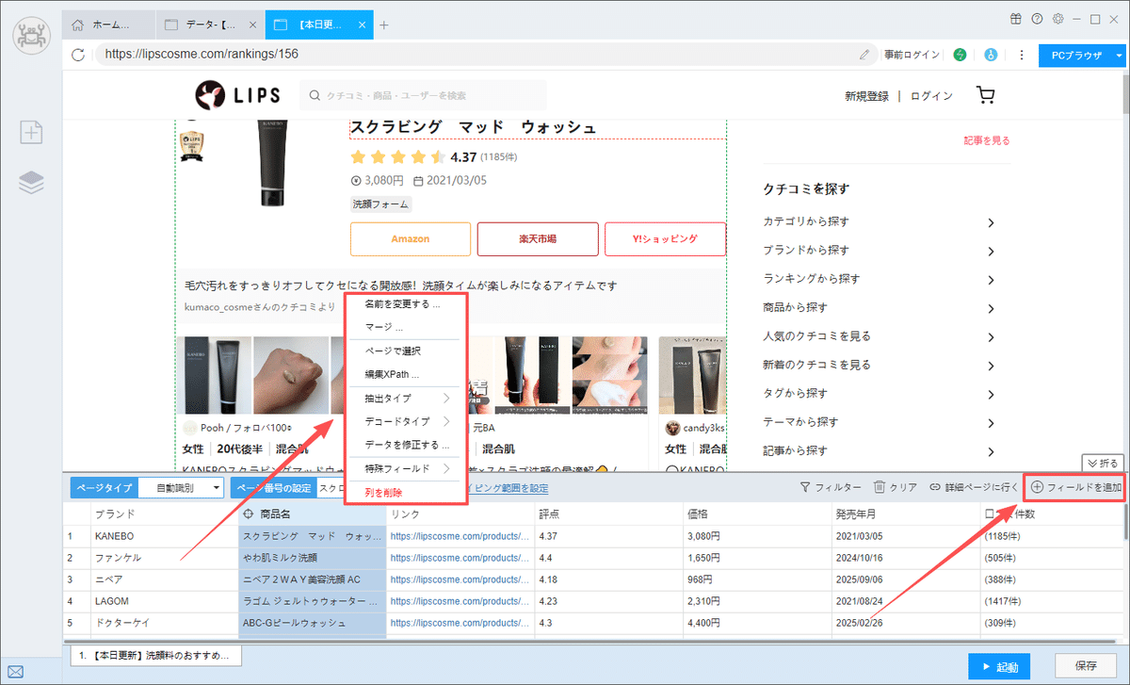Click the layers stack icon in sidebar
1130x685 pixels.
(x=31, y=183)
